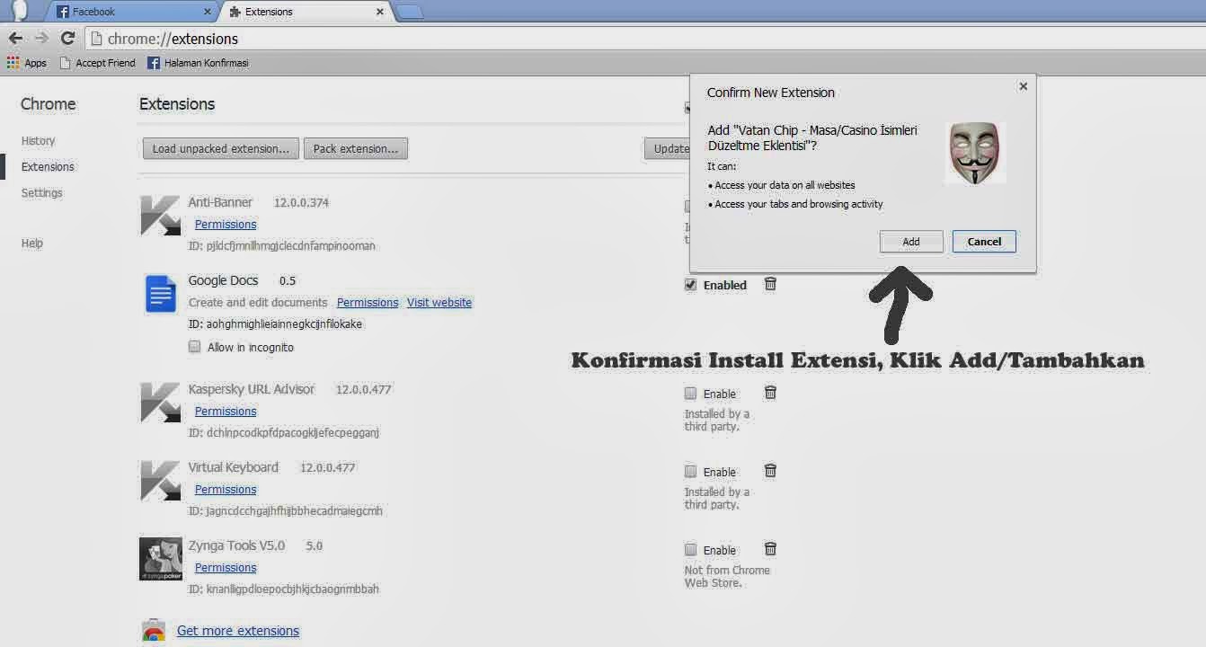Image resolution: width=1206 pixels, height=647 pixels.
Task: Click Google Docs ID text
Action: point(275,323)
